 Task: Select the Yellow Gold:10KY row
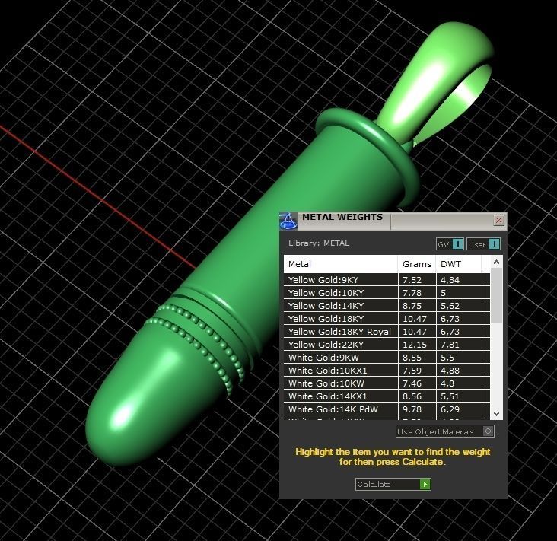(x=387, y=293)
